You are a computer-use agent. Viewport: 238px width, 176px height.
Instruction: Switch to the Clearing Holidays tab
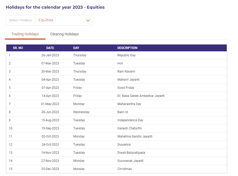click(x=64, y=34)
